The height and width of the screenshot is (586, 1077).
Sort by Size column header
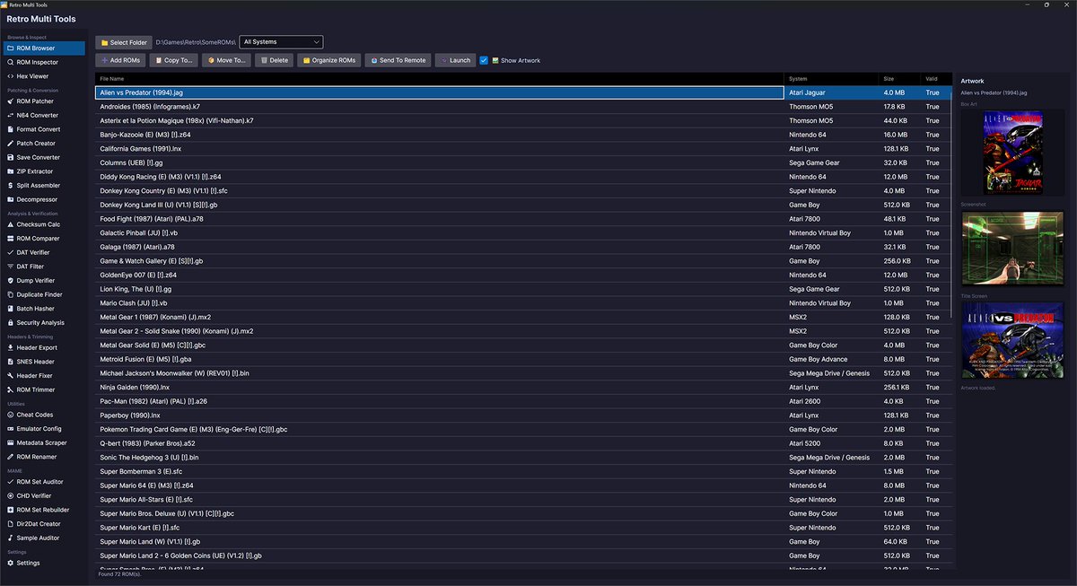point(899,79)
